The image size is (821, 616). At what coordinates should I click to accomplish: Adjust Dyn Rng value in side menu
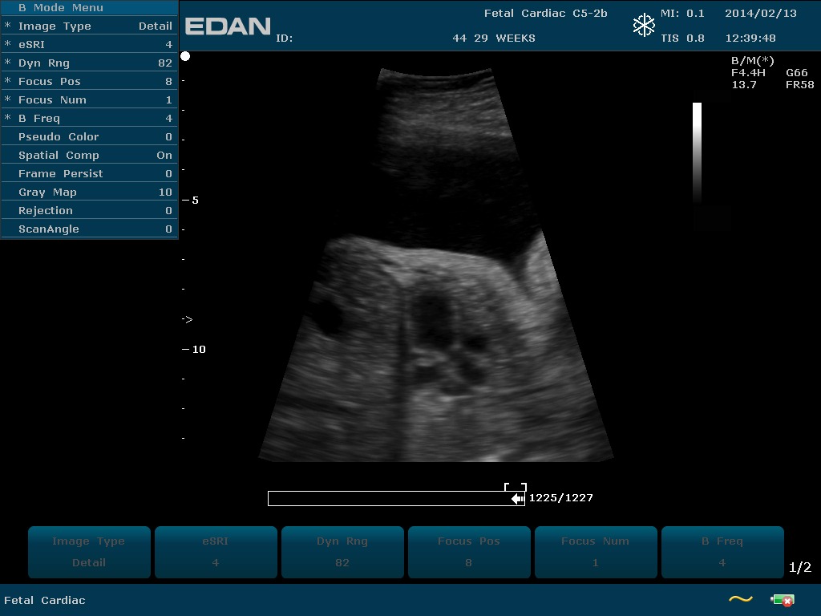[x=89, y=63]
